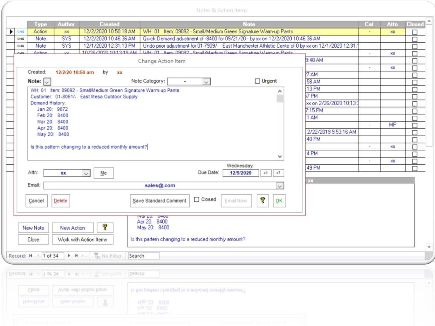Add seven days with +7 button
Screen dimensions: 435x326
point(278,173)
